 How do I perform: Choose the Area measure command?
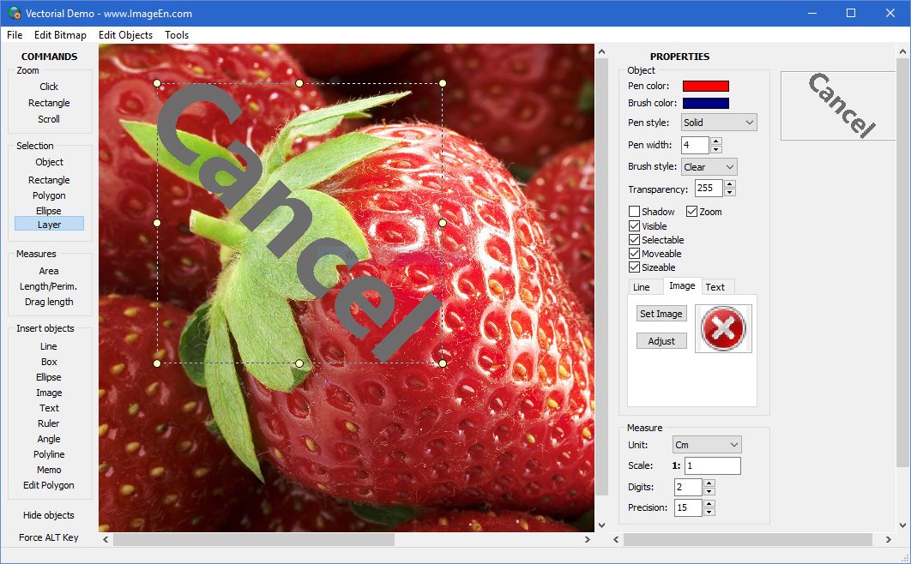[x=49, y=271]
